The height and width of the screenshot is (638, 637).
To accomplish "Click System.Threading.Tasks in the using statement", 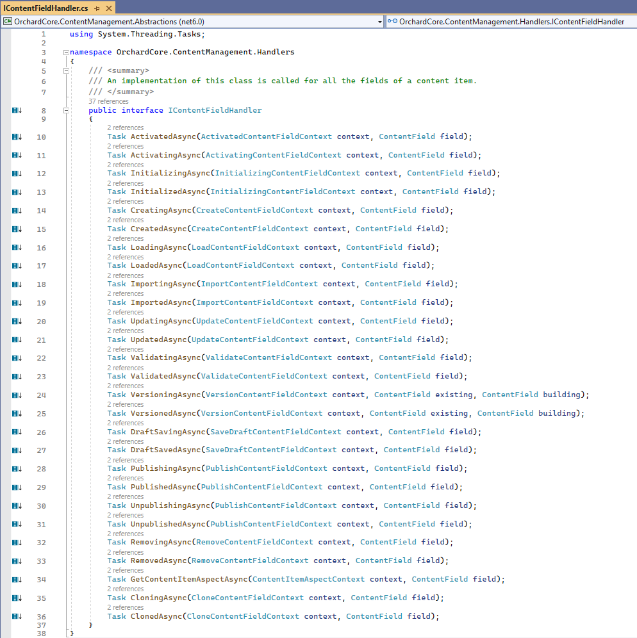I will point(149,34).
